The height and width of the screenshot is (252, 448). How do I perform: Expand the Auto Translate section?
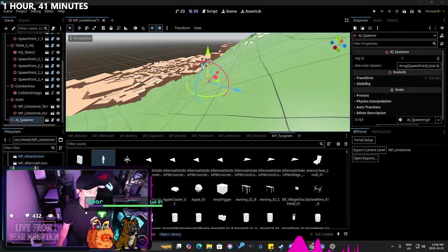click(x=398, y=107)
